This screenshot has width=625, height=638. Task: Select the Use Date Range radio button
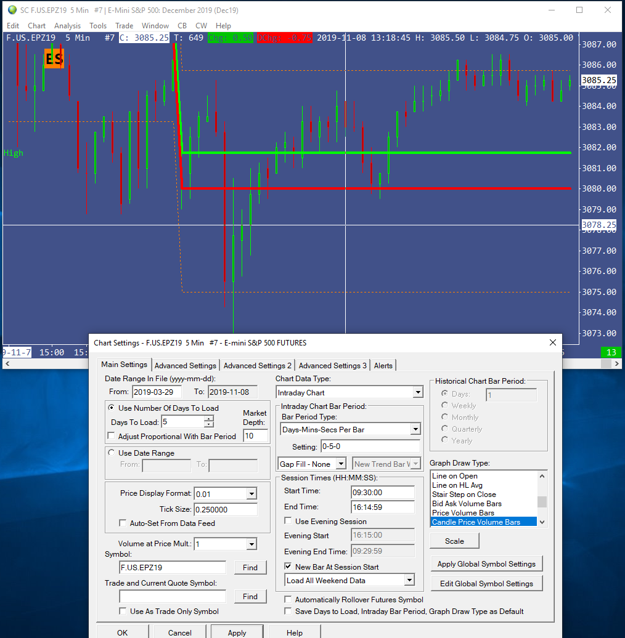click(x=112, y=453)
